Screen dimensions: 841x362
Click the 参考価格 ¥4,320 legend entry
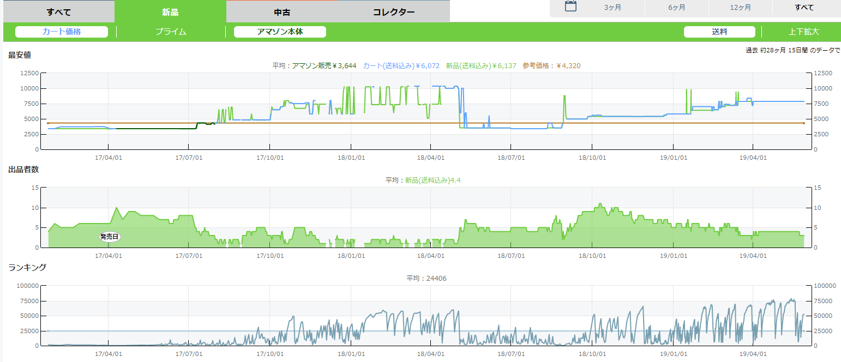point(551,66)
